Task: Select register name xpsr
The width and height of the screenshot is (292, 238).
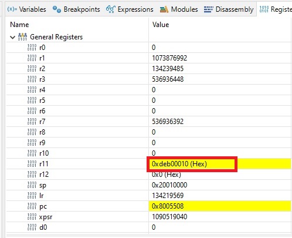Action: 46,217
